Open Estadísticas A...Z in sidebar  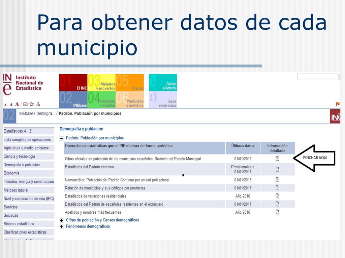pos(29,131)
